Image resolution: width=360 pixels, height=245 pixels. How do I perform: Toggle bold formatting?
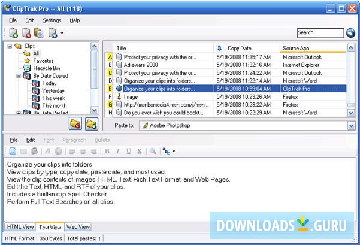pos(107,151)
